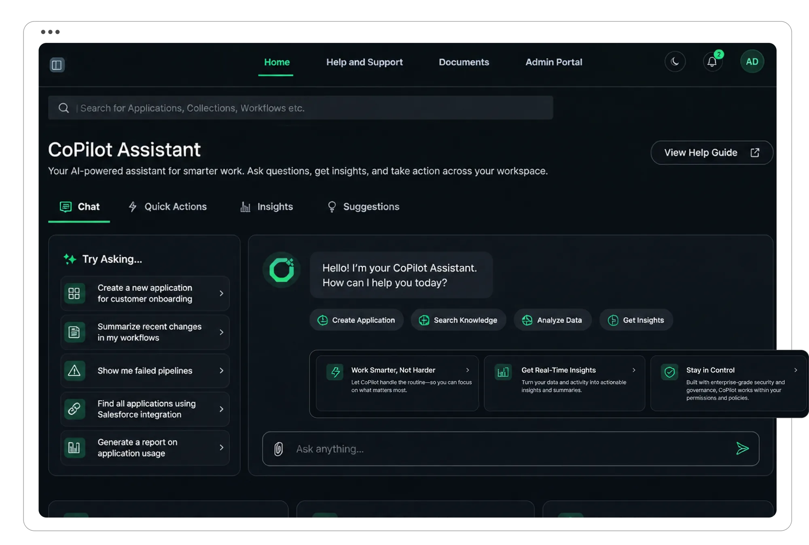809x545 pixels.
Task: Open Stay in Control card chevron
Action: 796,370
